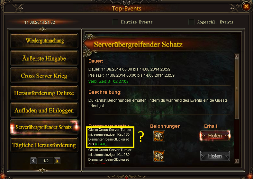The height and width of the screenshot is (179, 253).
Task: Select Serverübergreifender Schatz in sidebar
Action: pos(44,127)
